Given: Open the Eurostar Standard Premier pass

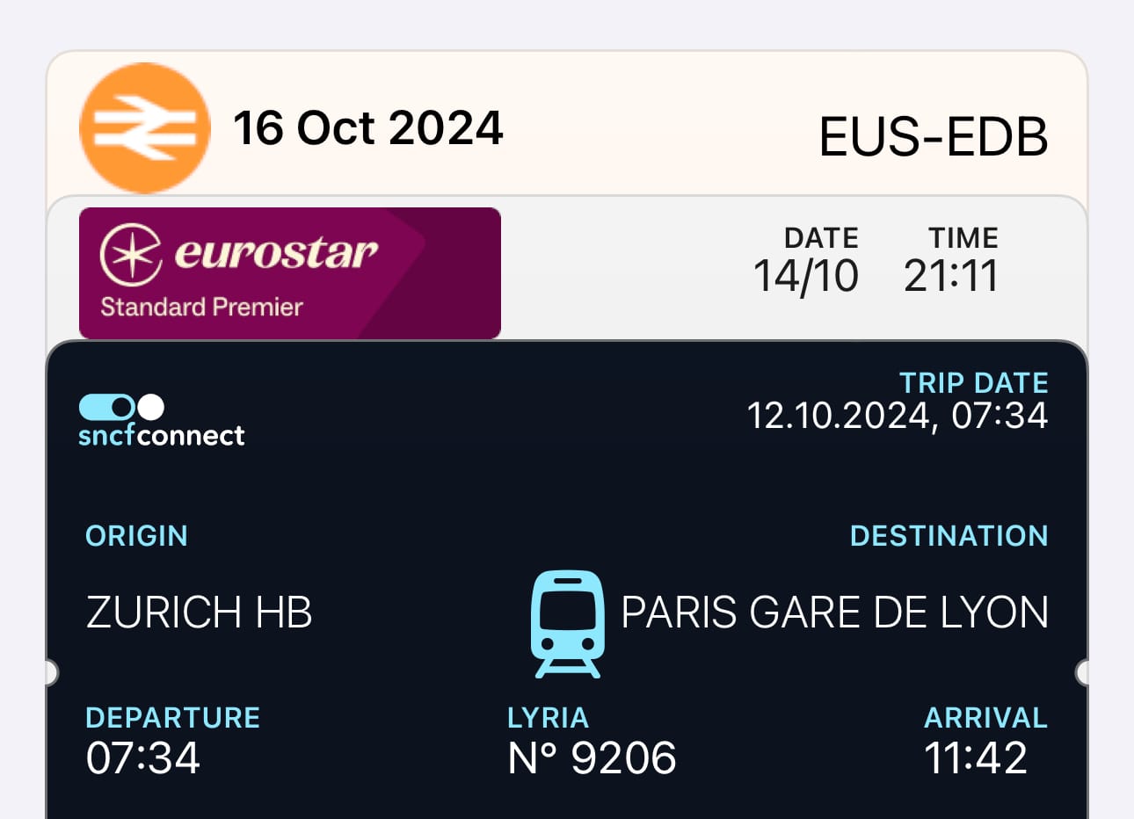Looking at the screenshot, I should 567,268.
